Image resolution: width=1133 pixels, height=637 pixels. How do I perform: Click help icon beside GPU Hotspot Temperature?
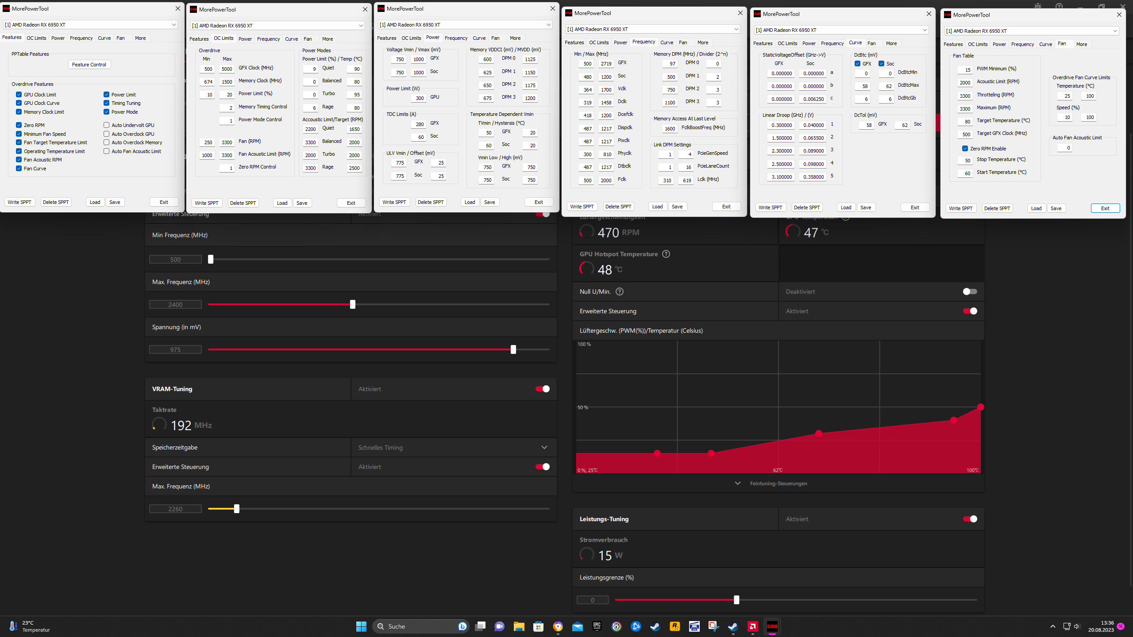click(x=666, y=254)
